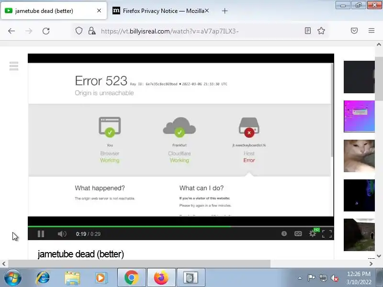Go back to the previous page
This screenshot has height=287, width=383.
click(x=11, y=31)
